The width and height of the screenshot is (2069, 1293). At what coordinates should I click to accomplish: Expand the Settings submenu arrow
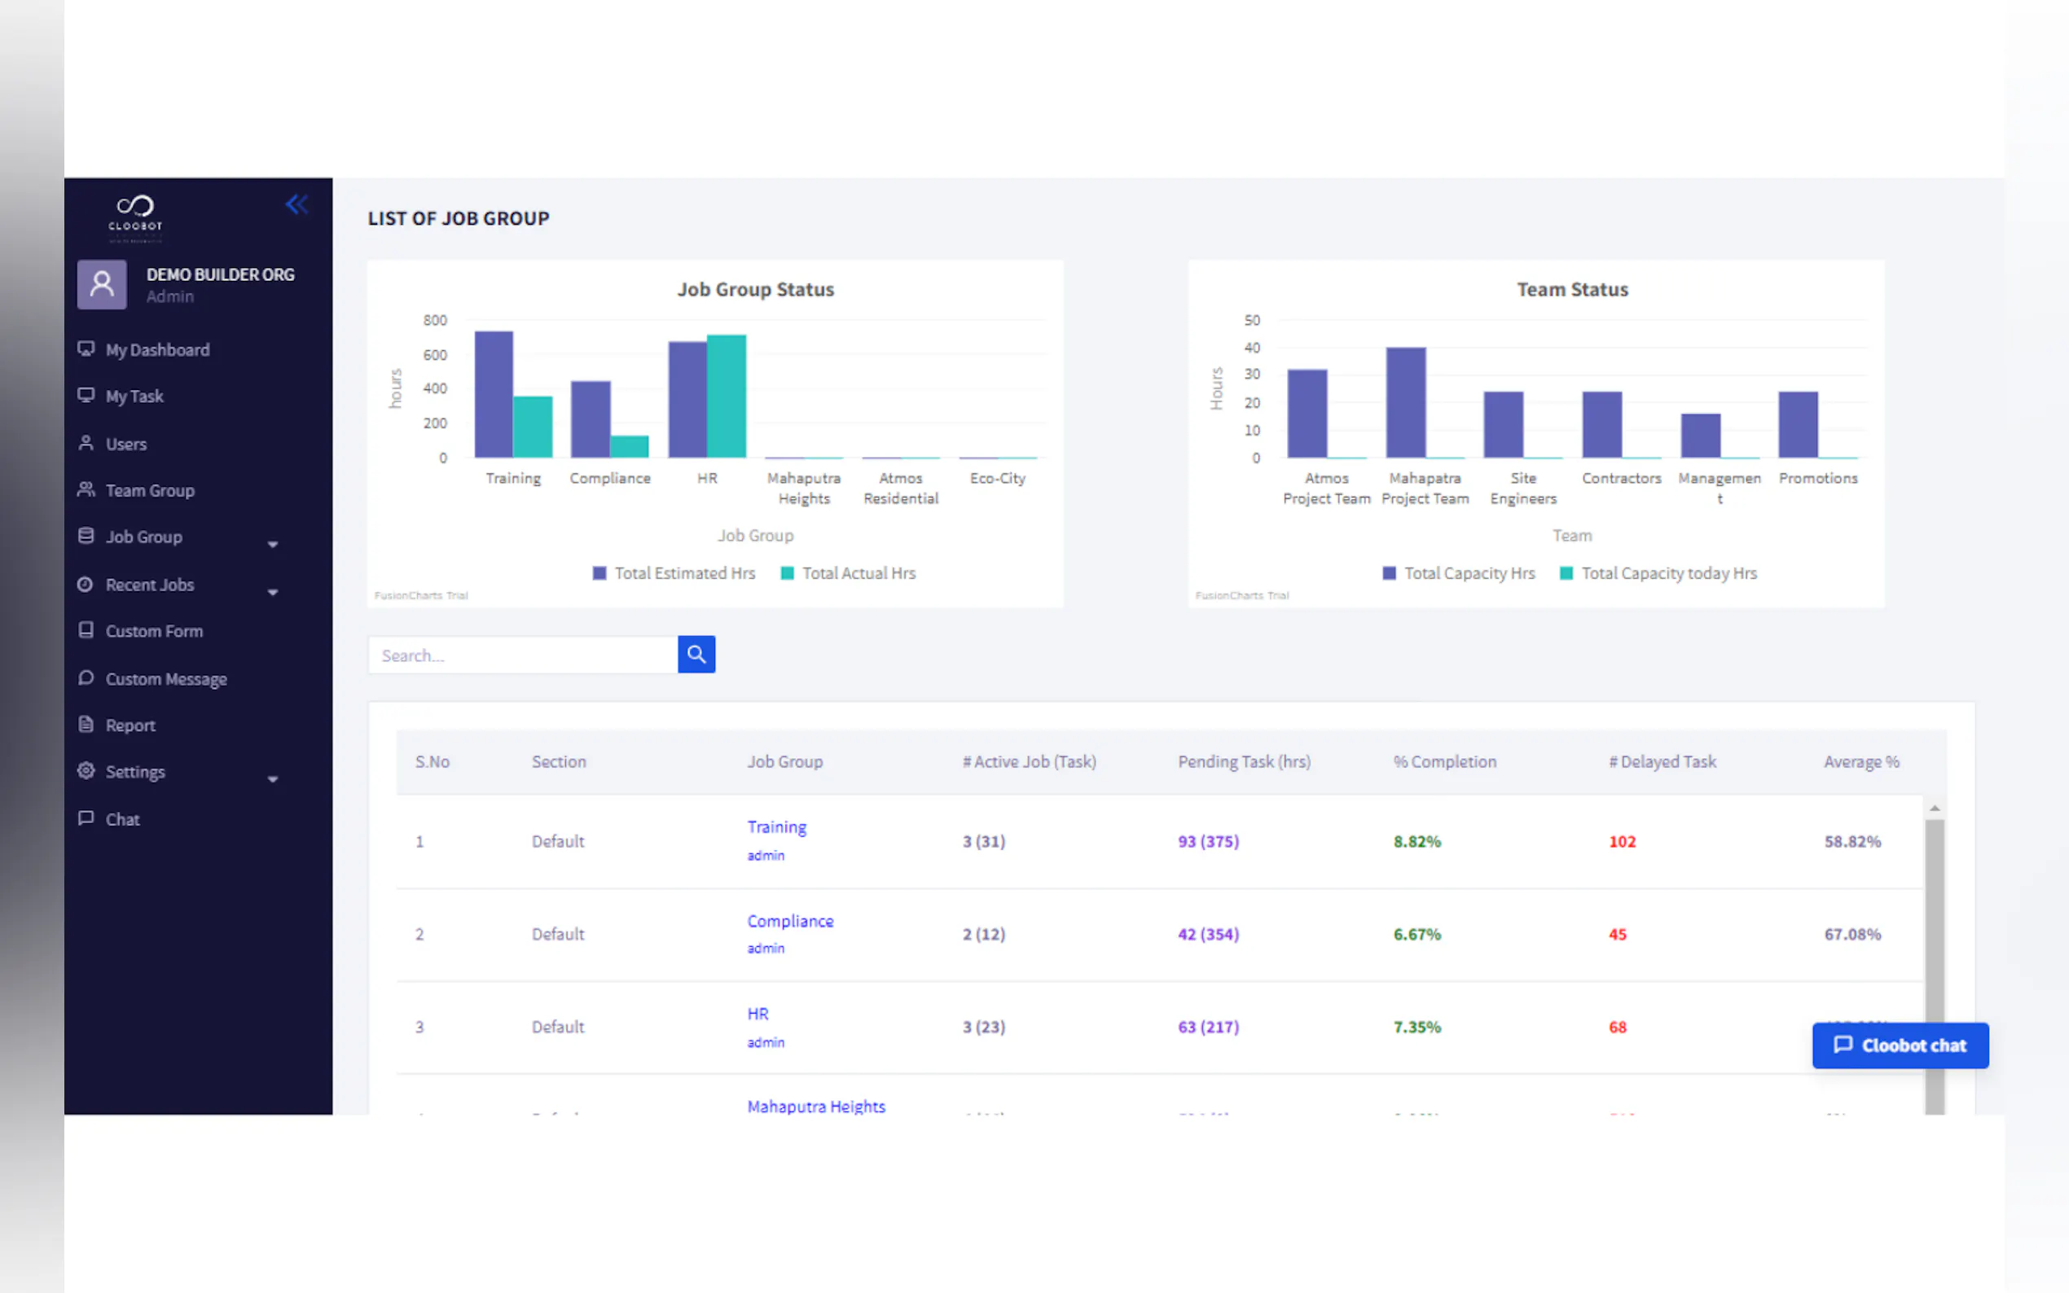[x=273, y=779]
